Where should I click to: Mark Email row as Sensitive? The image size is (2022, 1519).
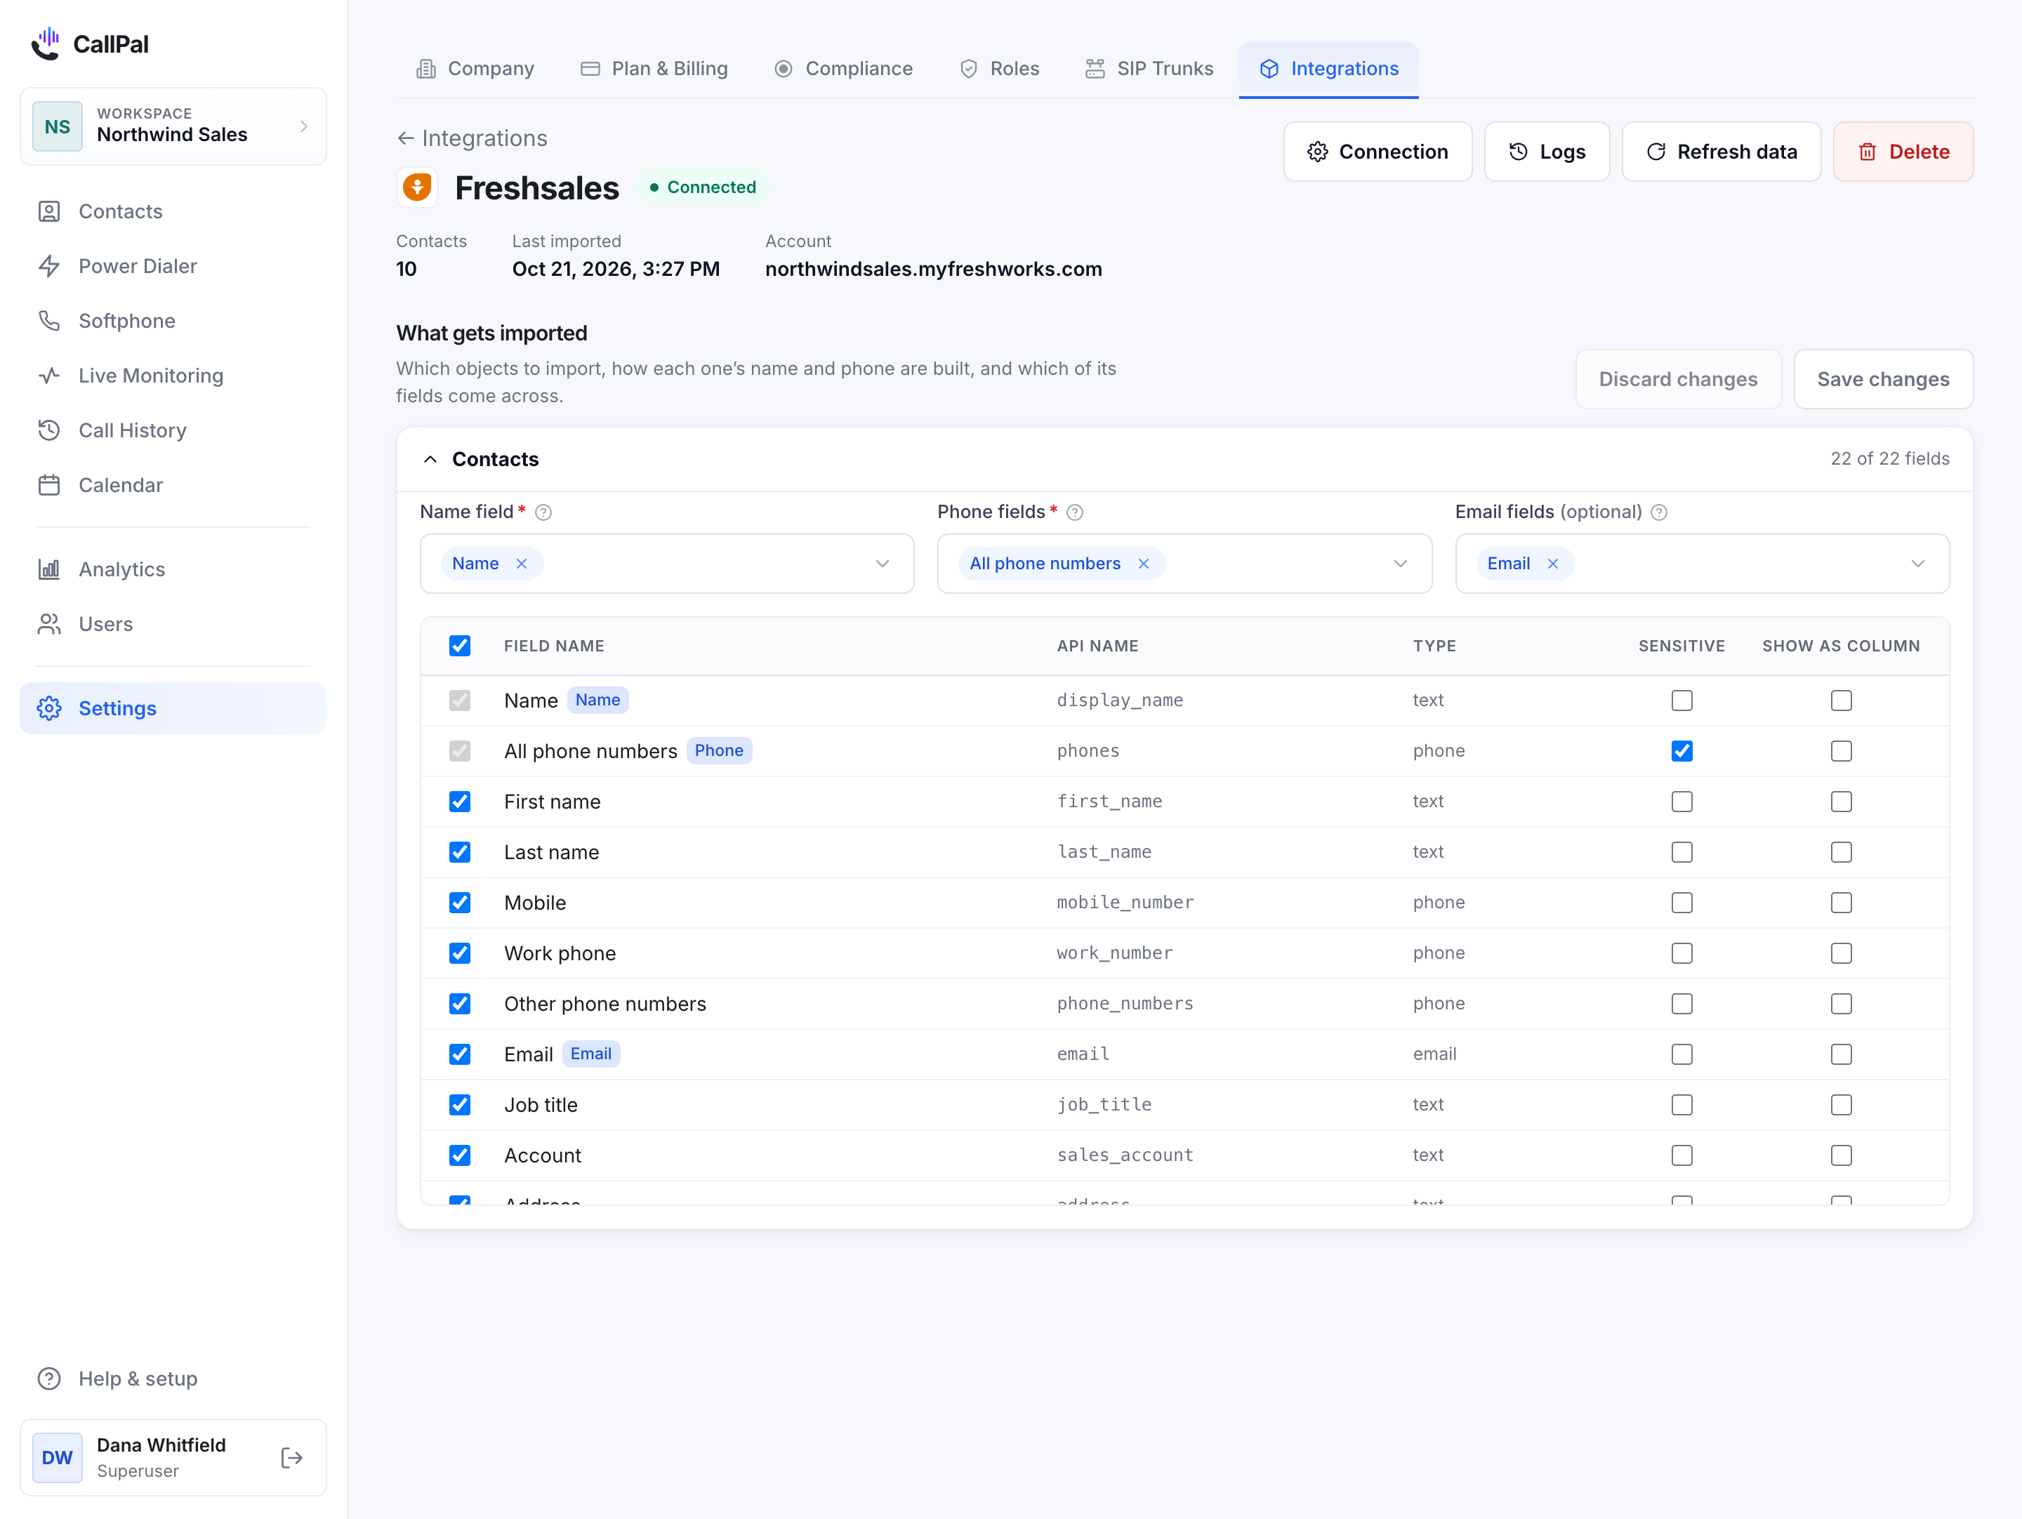[x=1682, y=1055]
